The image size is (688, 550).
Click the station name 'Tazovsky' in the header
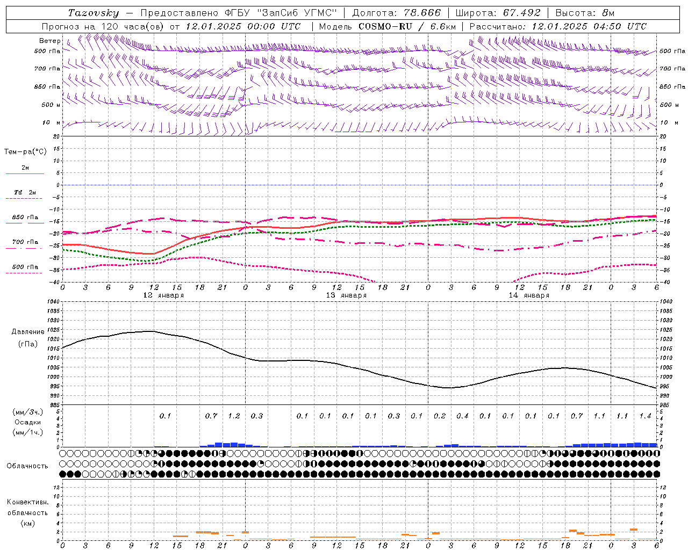94,13
